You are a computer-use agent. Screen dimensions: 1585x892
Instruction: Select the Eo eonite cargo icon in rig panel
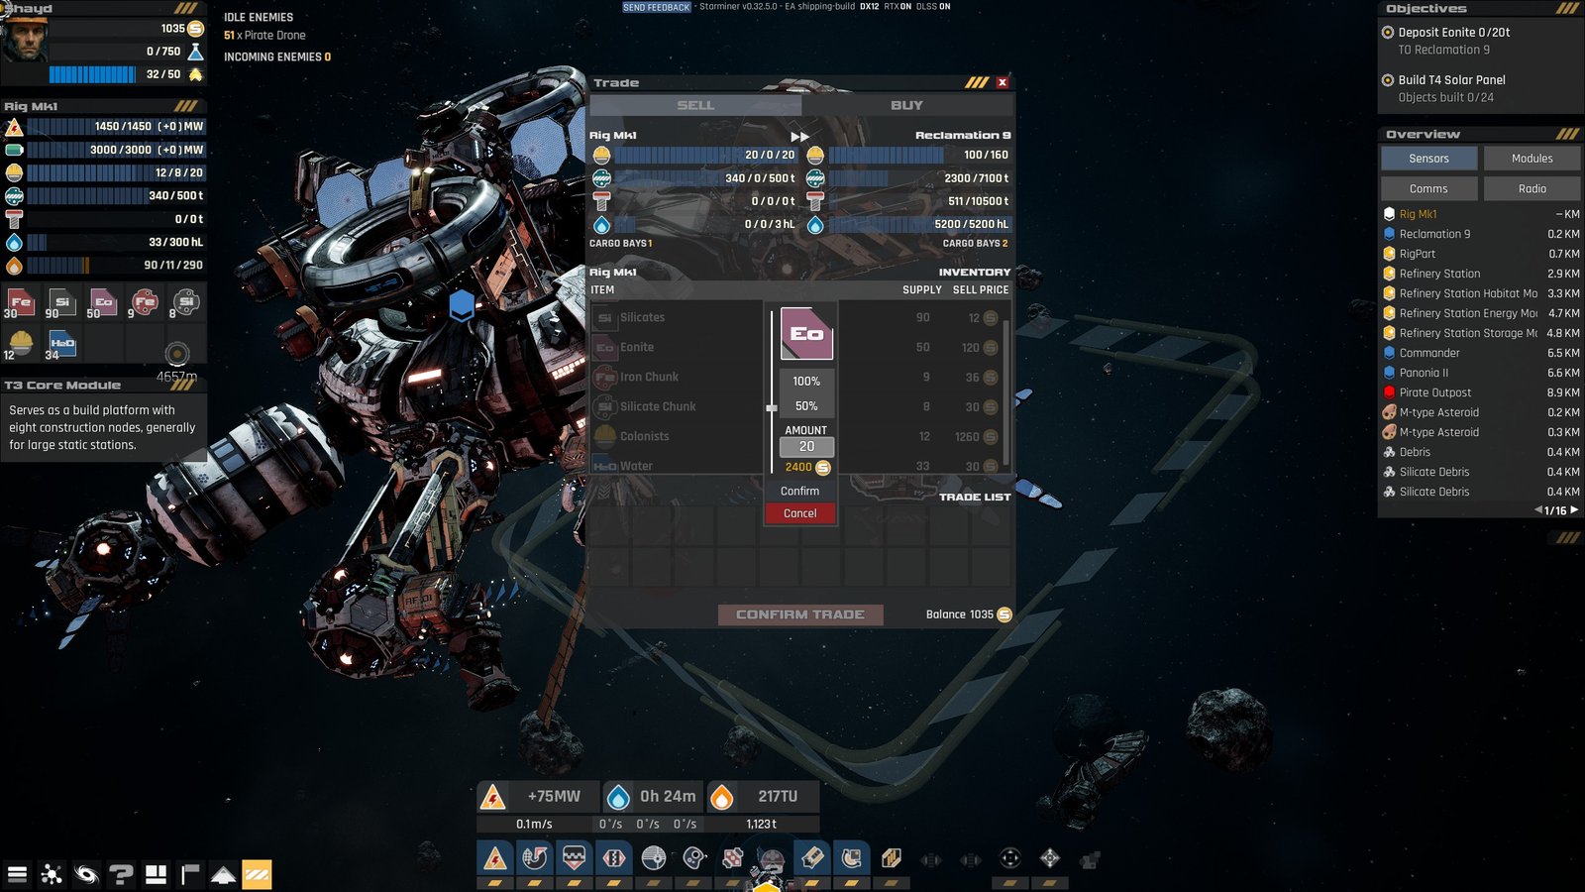(103, 302)
